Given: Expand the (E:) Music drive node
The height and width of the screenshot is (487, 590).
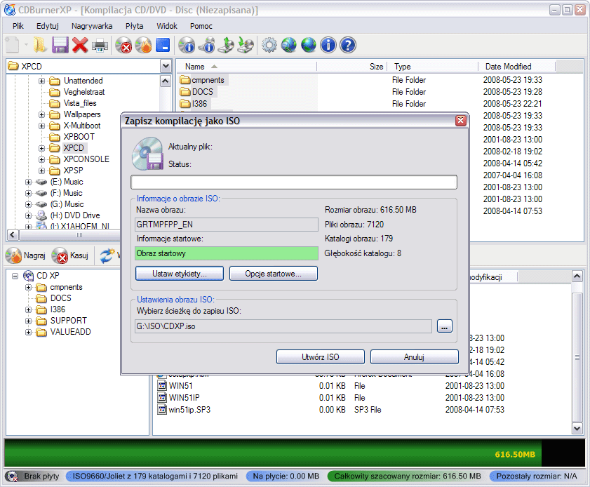Looking at the screenshot, I should point(28,182).
